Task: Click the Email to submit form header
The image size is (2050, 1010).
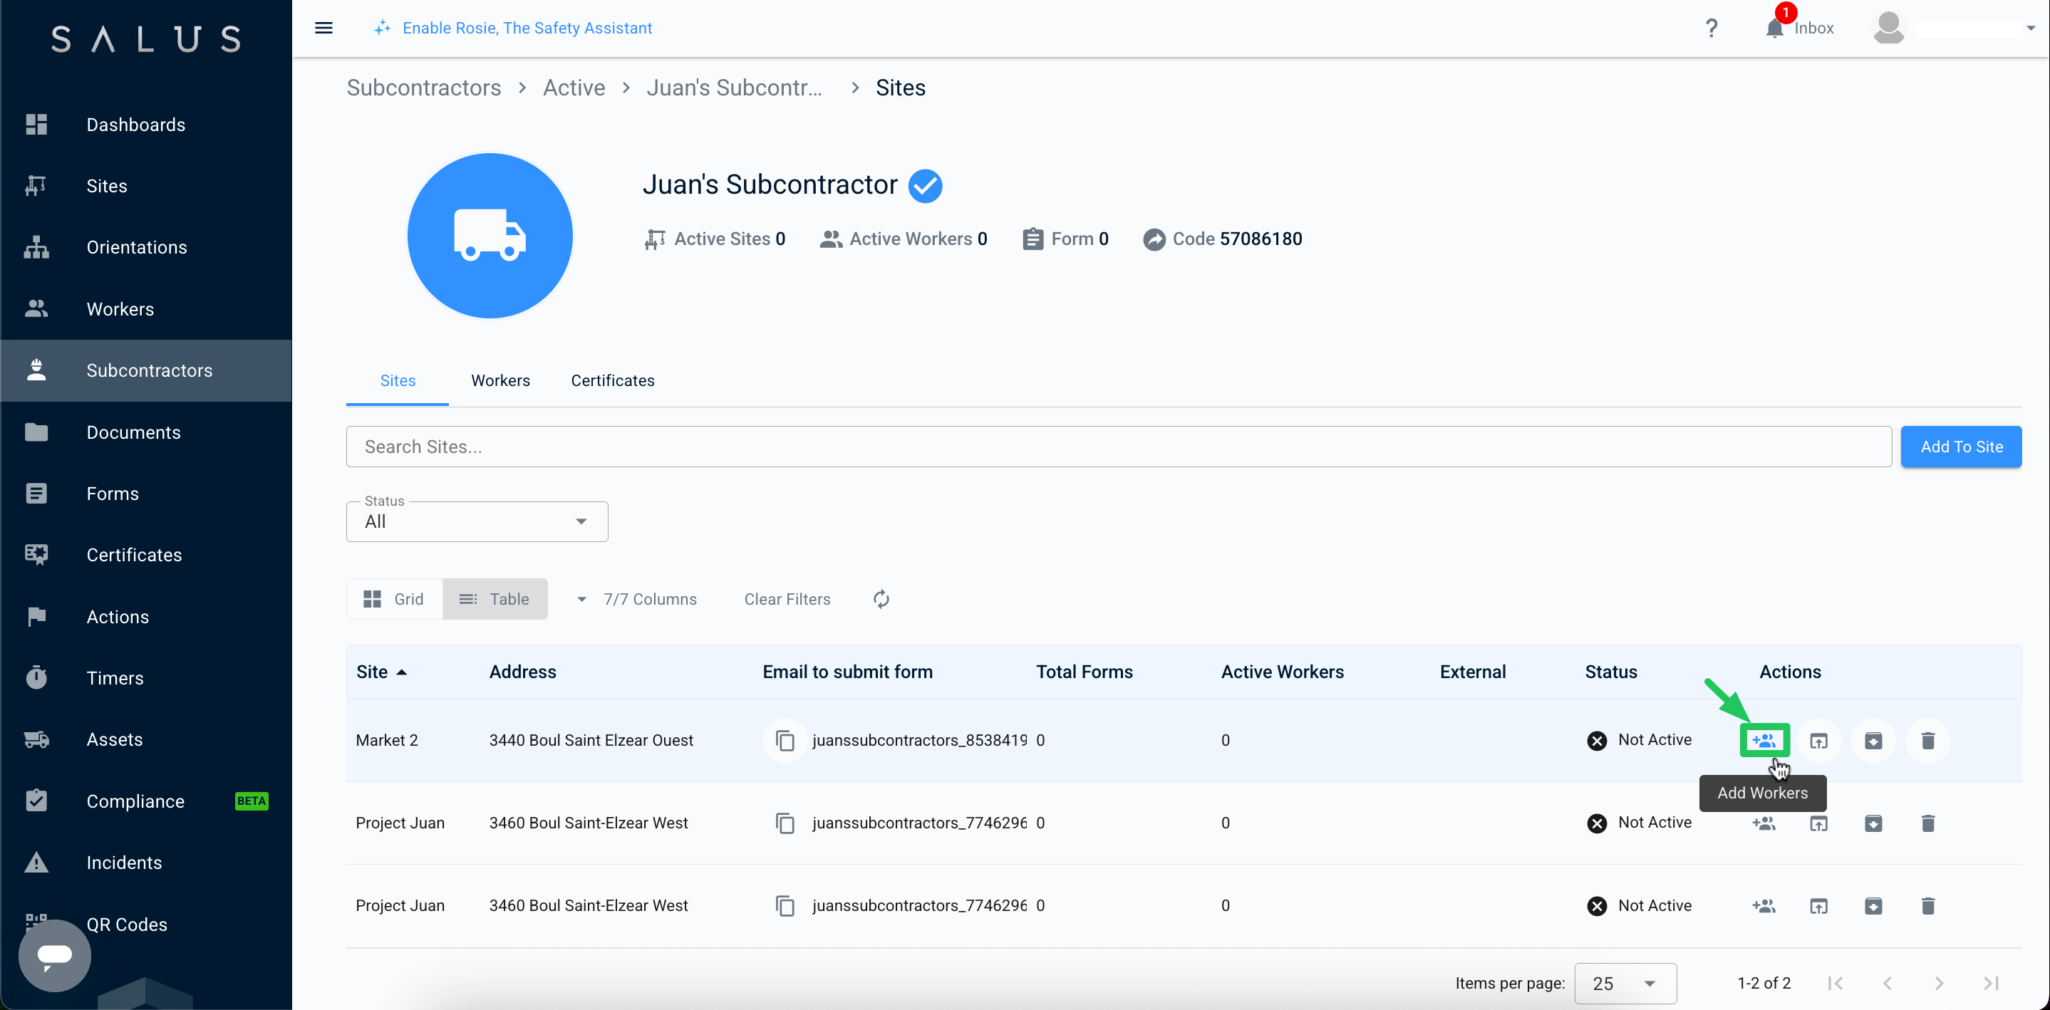Action: coord(847,672)
